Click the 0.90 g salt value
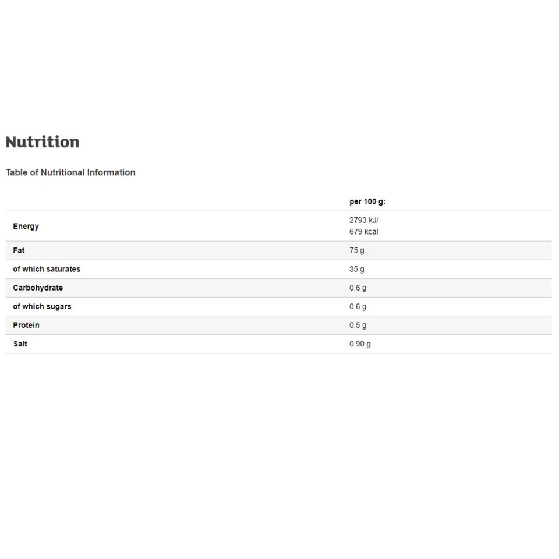The height and width of the screenshot is (559, 559). click(x=360, y=344)
